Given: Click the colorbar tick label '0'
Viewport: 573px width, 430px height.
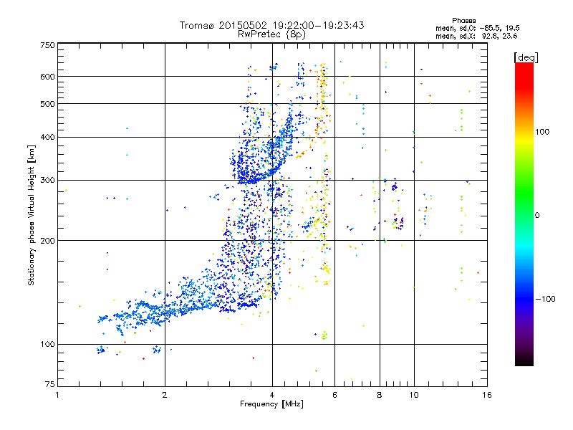Looking at the screenshot, I should pos(537,216).
